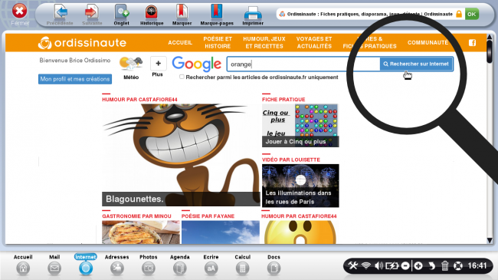This screenshot has width=498, height=280.
Task: Launch the Photos app in dock
Action: 149,268
